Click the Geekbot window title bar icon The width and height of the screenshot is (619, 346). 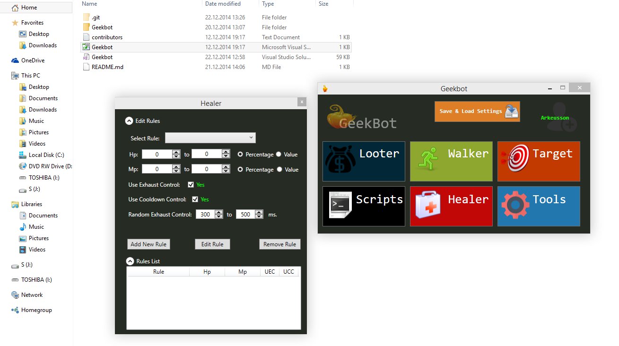(x=325, y=88)
